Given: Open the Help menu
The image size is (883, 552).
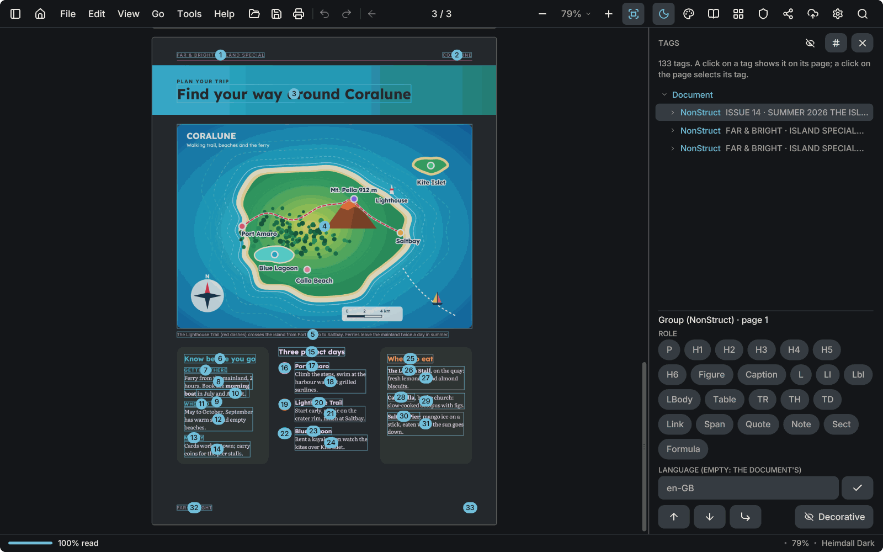Looking at the screenshot, I should point(224,14).
